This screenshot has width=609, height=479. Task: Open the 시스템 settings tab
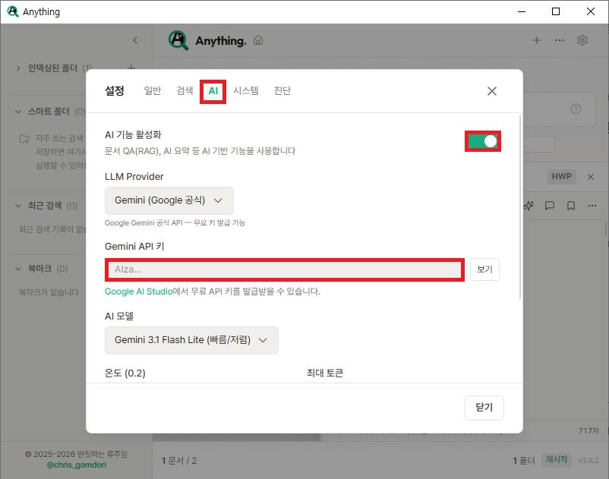(245, 90)
